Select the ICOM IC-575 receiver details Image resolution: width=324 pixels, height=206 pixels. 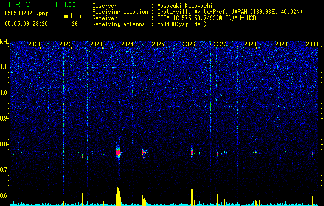point(207,18)
